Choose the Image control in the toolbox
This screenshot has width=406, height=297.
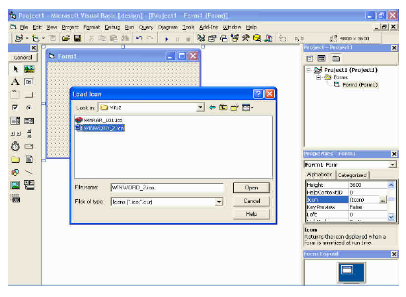(16, 185)
